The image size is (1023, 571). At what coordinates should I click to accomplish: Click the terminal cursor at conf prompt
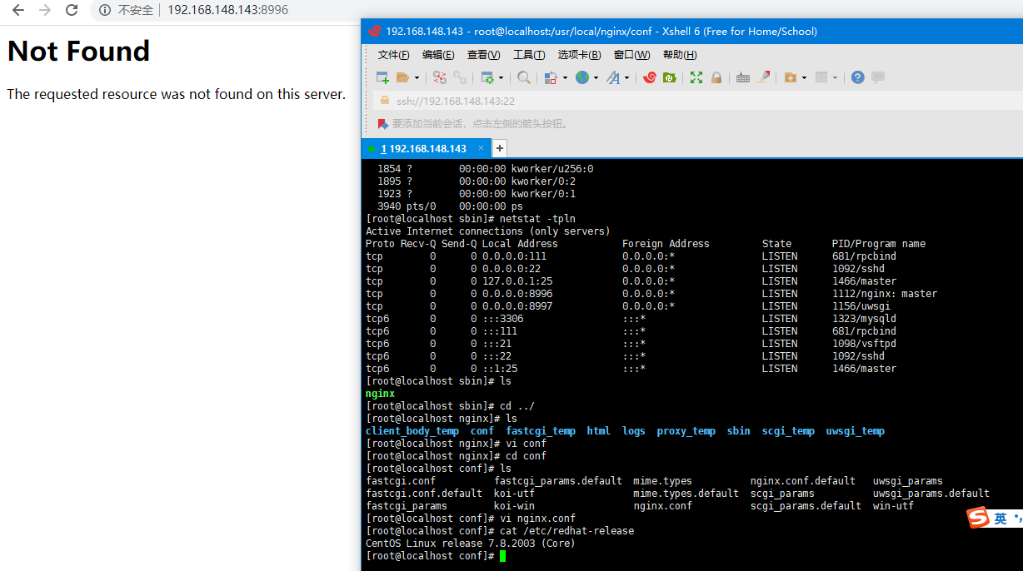coord(502,556)
